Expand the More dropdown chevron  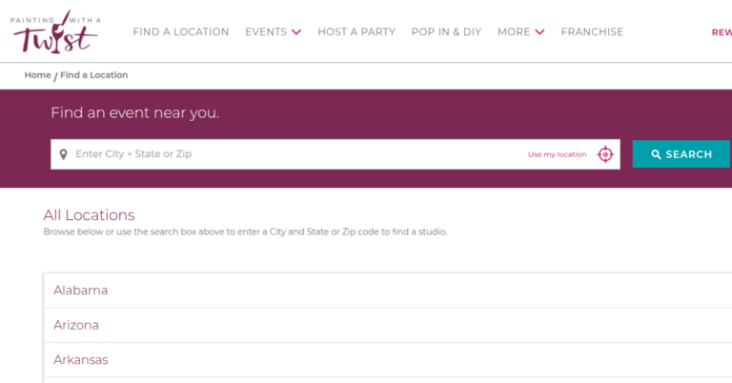point(540,32)
